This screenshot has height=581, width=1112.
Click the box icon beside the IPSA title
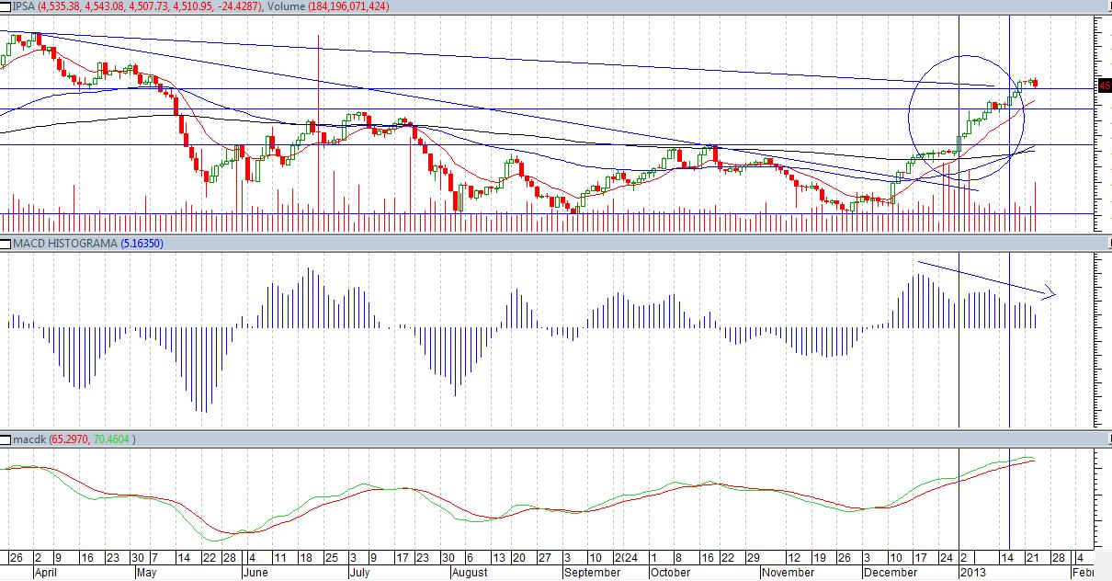tap(6, 6)
